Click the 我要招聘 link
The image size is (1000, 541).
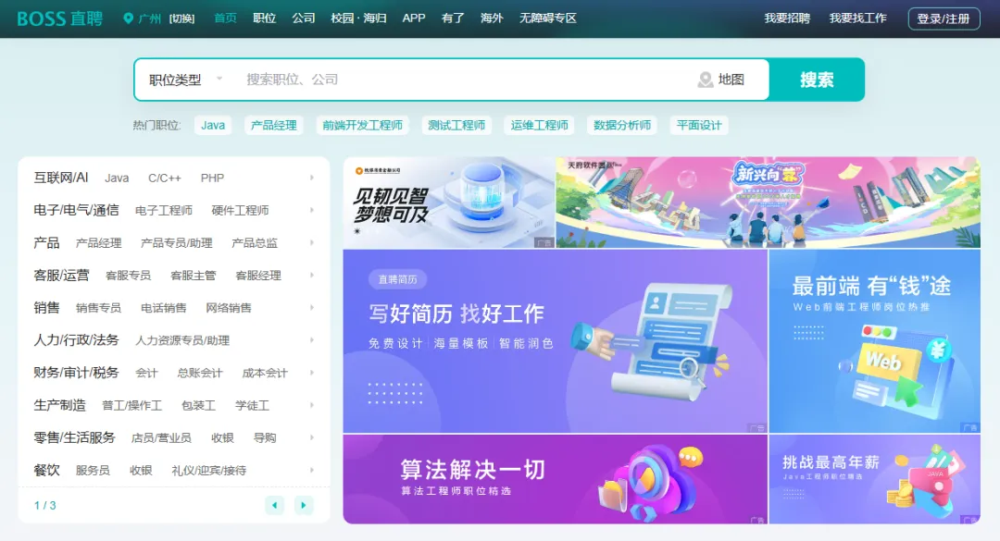[787, 18]
